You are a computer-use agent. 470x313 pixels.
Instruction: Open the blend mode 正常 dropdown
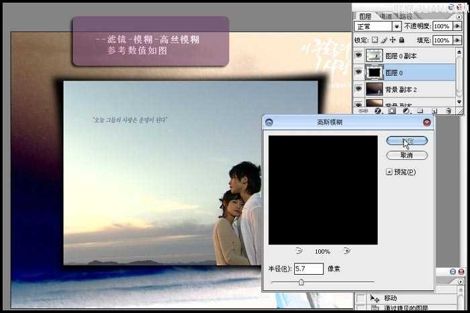tap(397, 26)
